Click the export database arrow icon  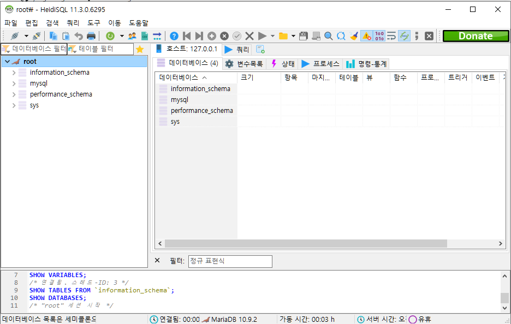coord(157,36)
